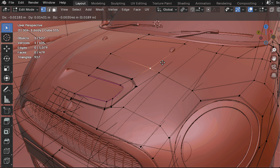Click the Y axis on navigation gizmo
The width and height of the screenshot is (280, 168).
(258, 32)
